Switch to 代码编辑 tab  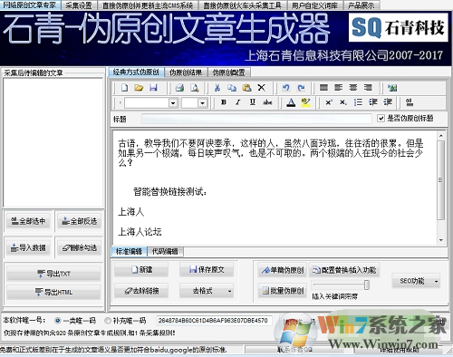[x=165, y=251]
